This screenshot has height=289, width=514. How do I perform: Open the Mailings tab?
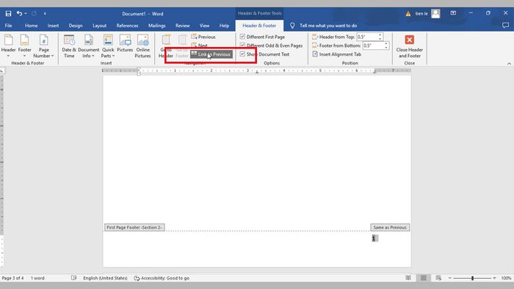click(x=156, y=26)
